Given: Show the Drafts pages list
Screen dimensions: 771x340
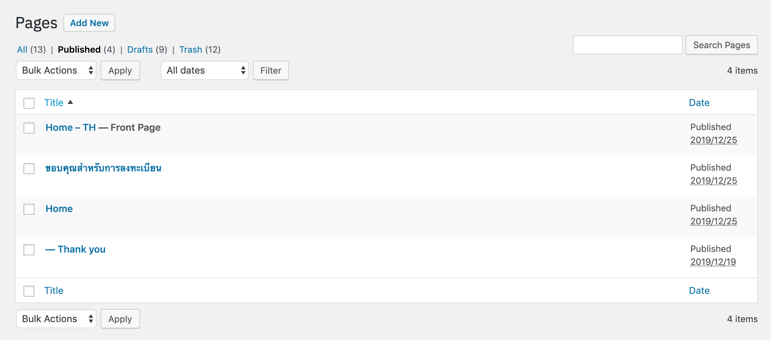Looking at the screenshot, I should click(140, 50).
